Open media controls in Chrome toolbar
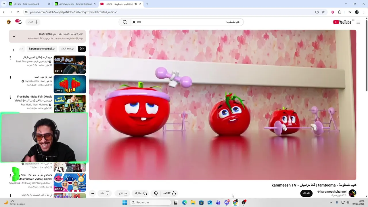The width and height of the screenshot is (368, 207). (350, 12)
